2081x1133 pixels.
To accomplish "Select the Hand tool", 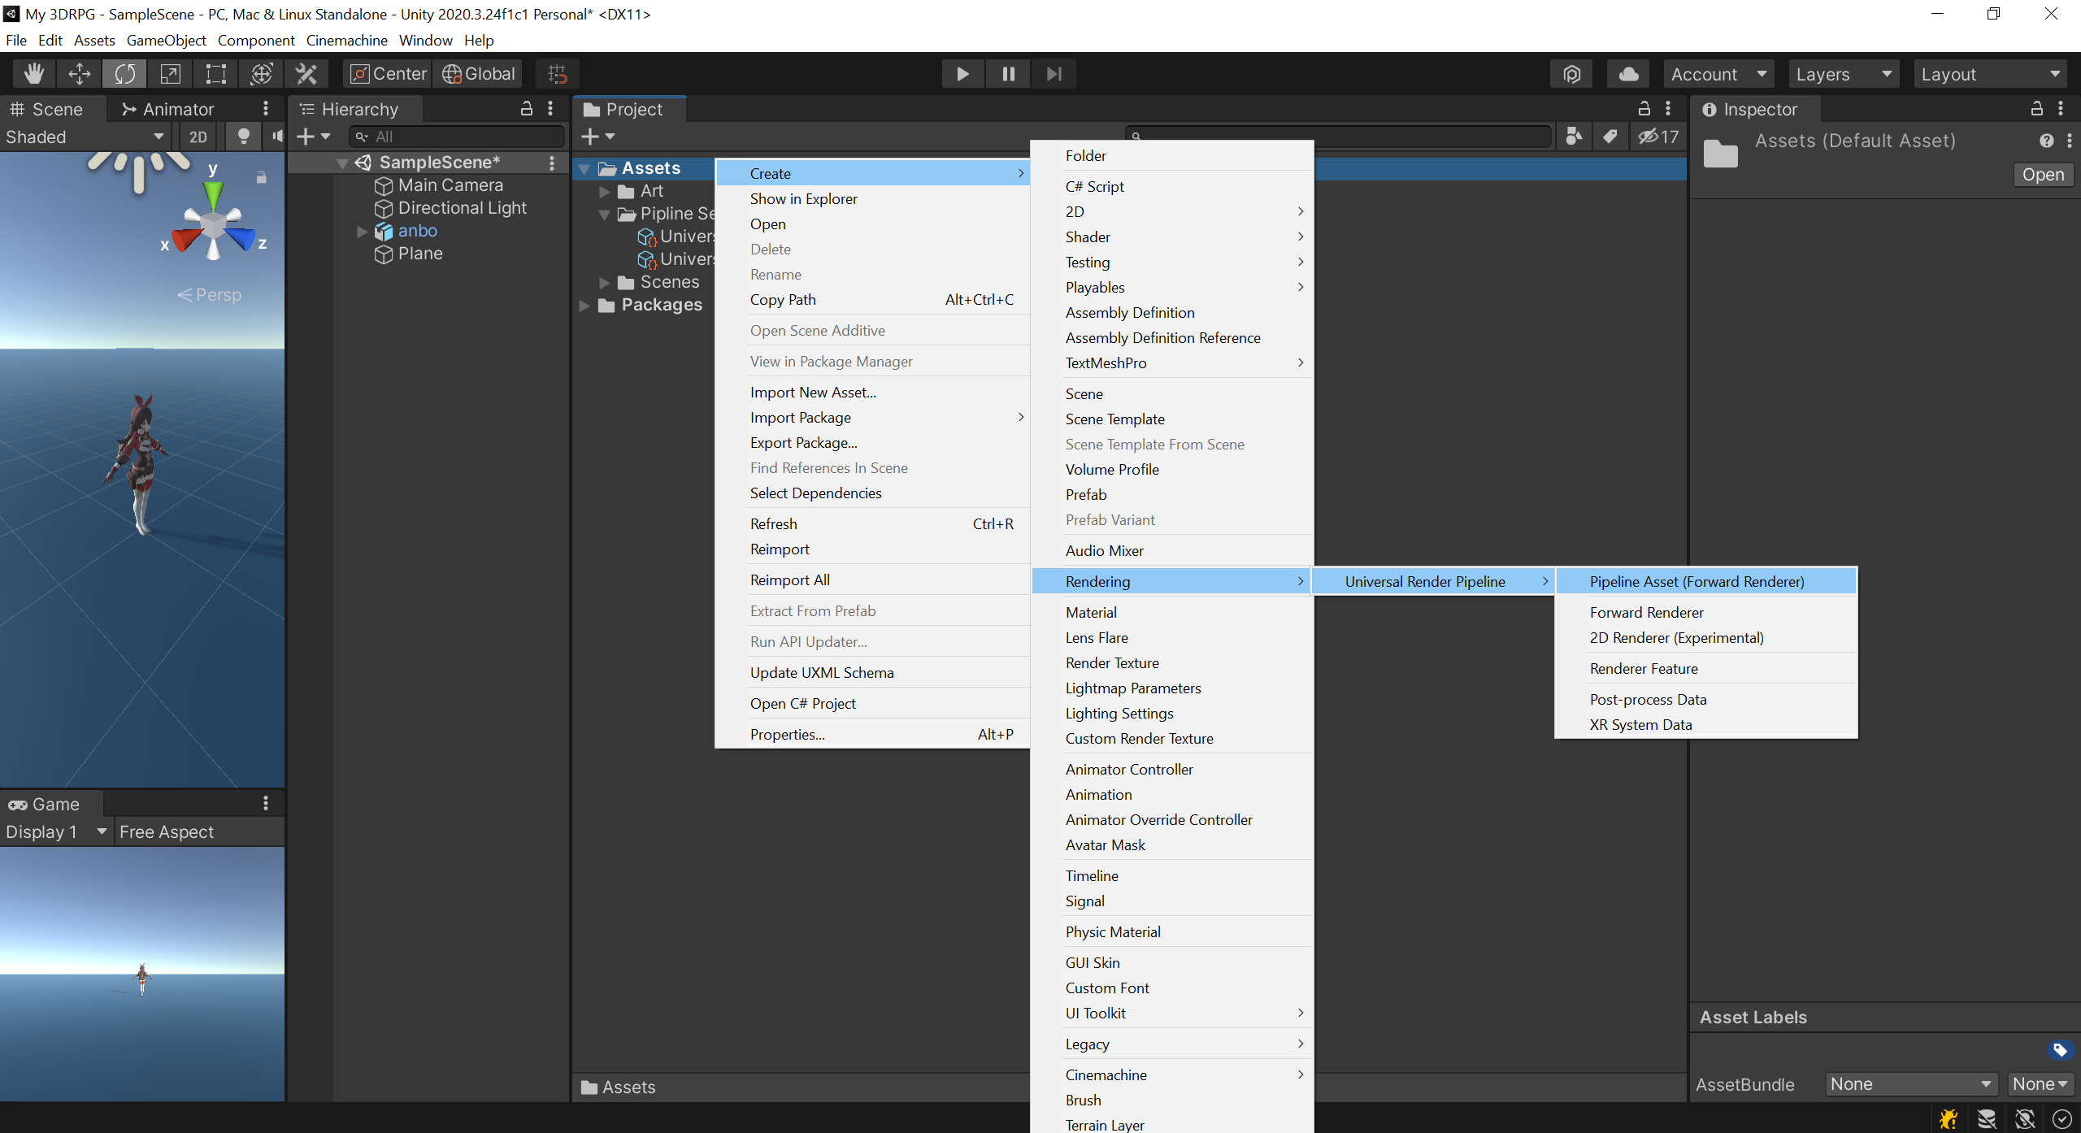I will click(33, 74).
